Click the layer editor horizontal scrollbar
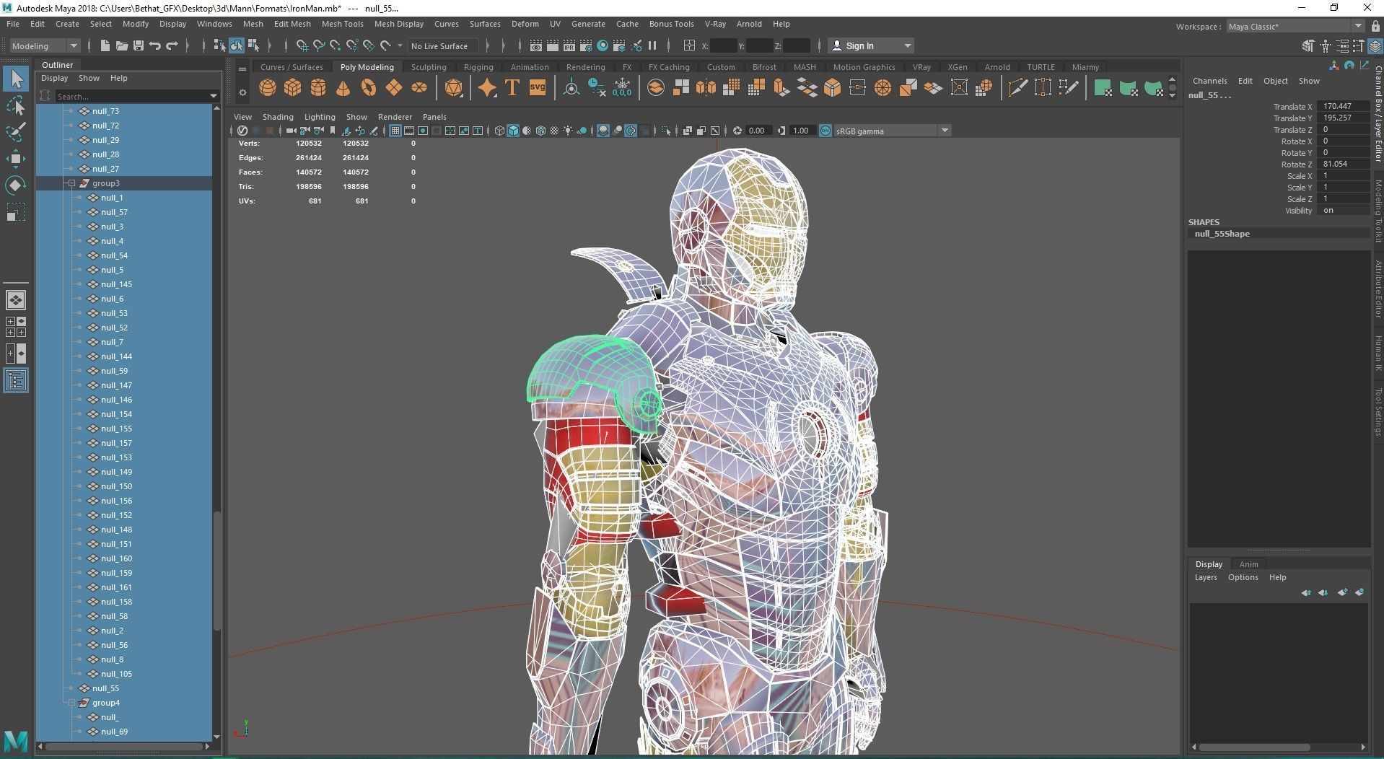Viewport: 1384px width, 759px height. click(1255, 747)
